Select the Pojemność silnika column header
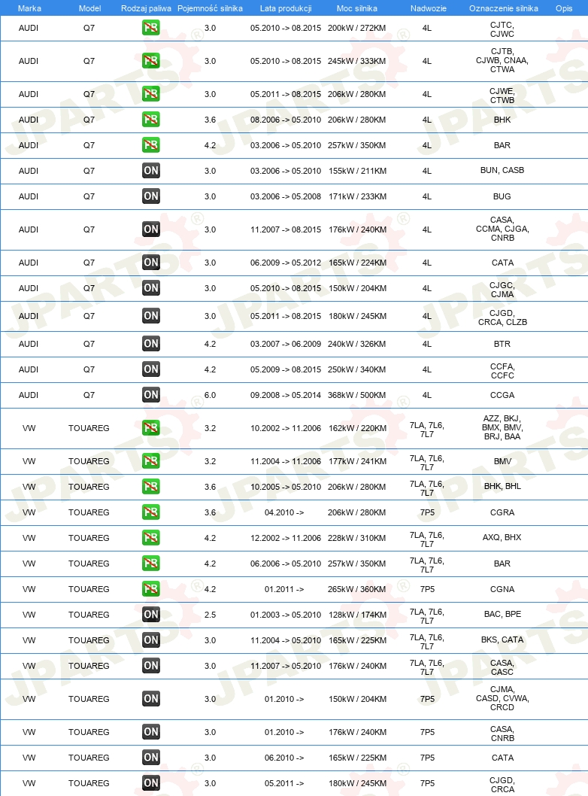Image resolution: width=588 pixels, height=796 pixels. (x=210, y=8)
